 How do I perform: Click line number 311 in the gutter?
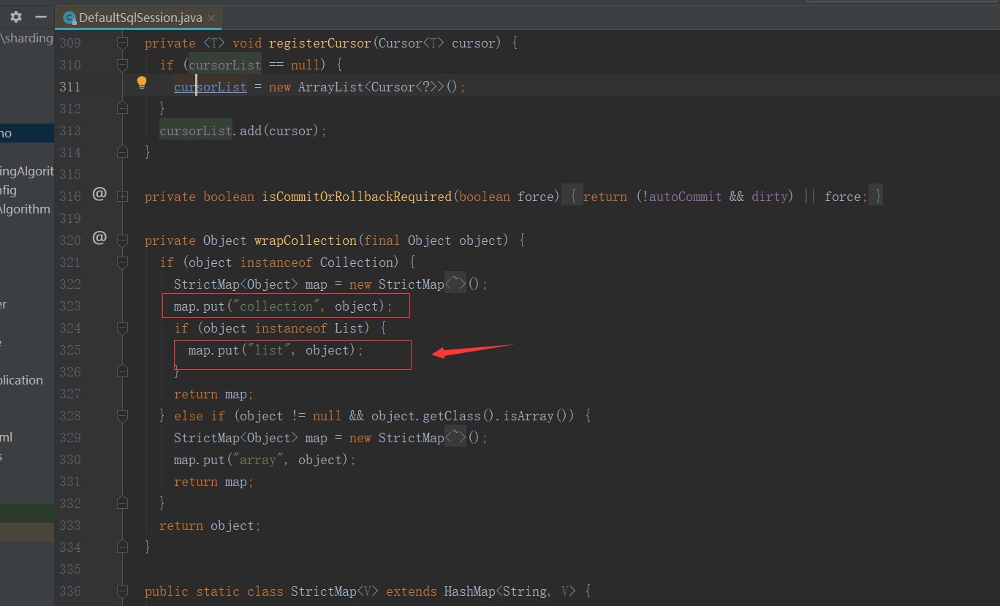click(70, 87)
